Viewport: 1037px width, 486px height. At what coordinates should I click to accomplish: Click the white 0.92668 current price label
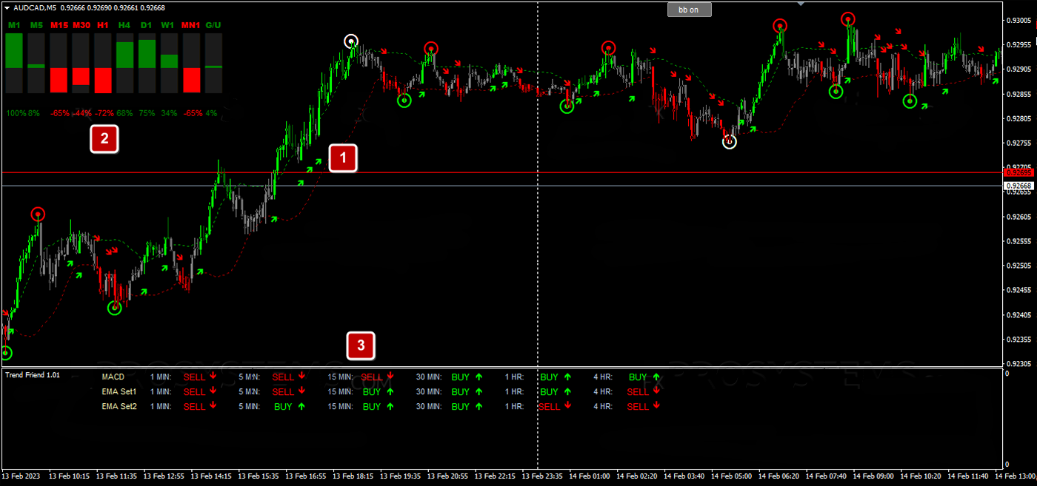pyautogui.click(x=1018, y=186)
